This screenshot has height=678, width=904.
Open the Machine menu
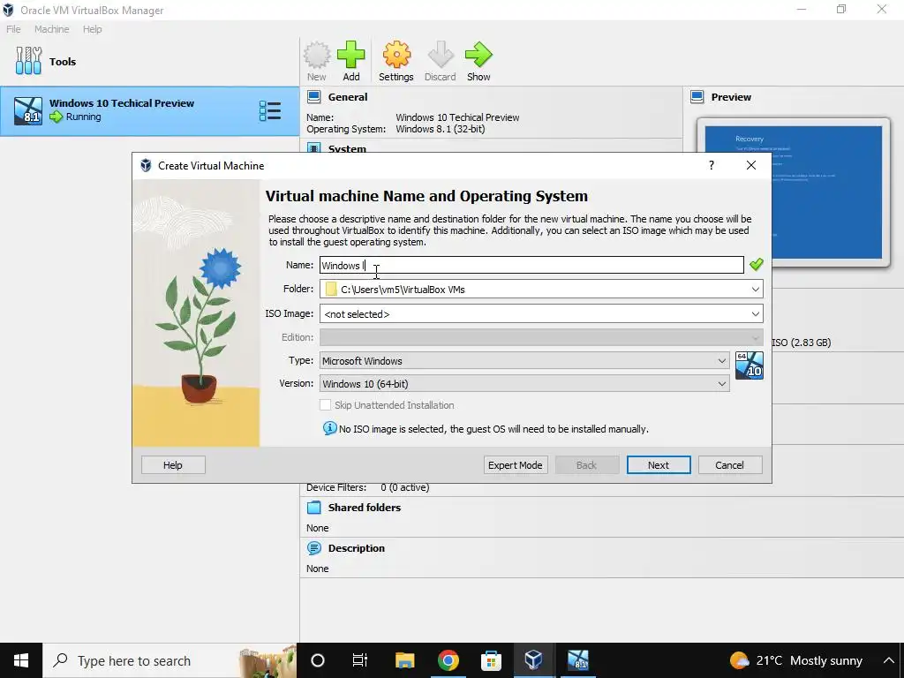51,29
